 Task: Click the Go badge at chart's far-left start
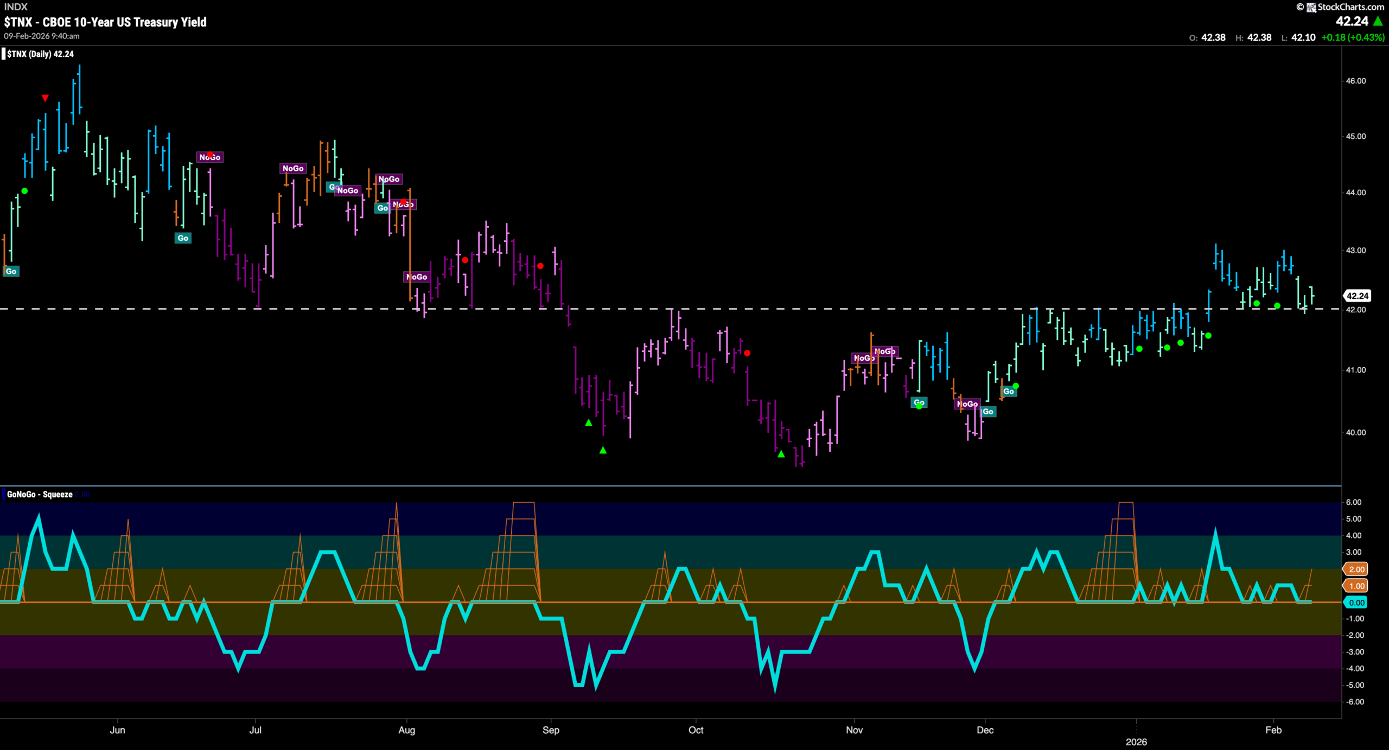(x=11, y=271)
